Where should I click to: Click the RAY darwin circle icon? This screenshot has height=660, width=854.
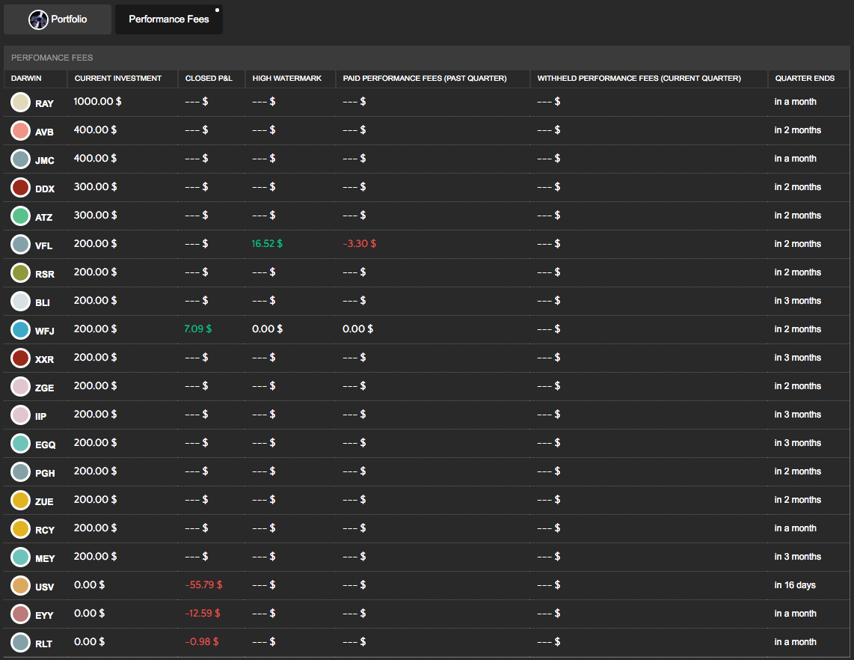click(20, 103)
